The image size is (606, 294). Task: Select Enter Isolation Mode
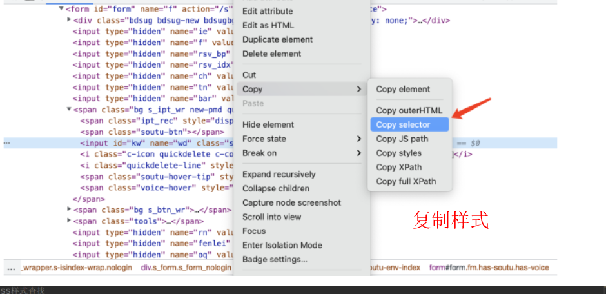(x=282, y=245)
